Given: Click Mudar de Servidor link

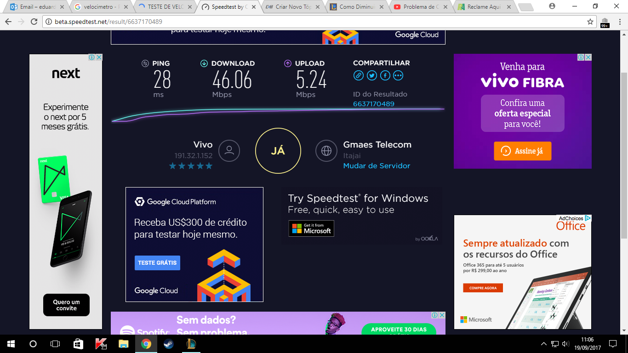Looking at the screenshot, I should [x=377, y=166].
